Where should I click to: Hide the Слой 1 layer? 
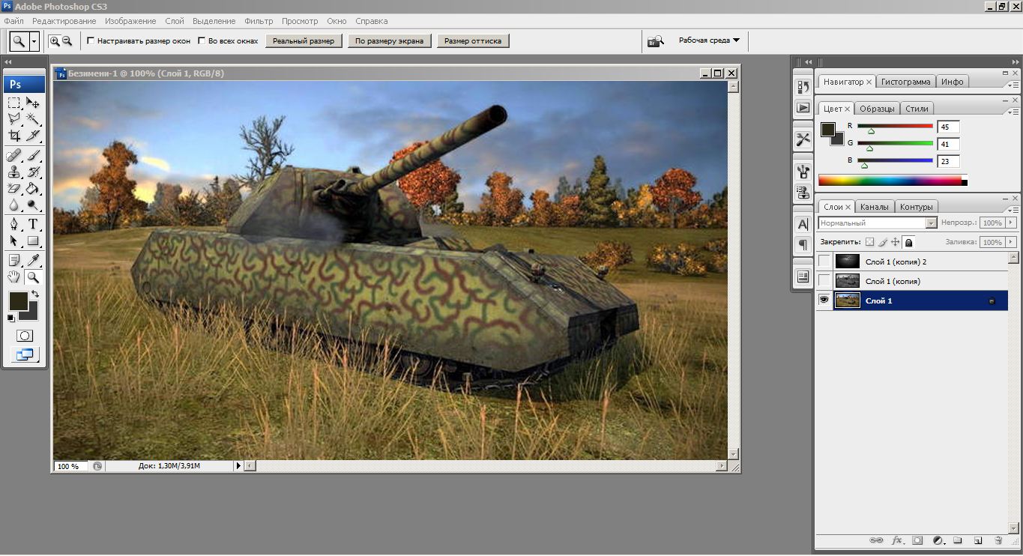coord(824,300)
